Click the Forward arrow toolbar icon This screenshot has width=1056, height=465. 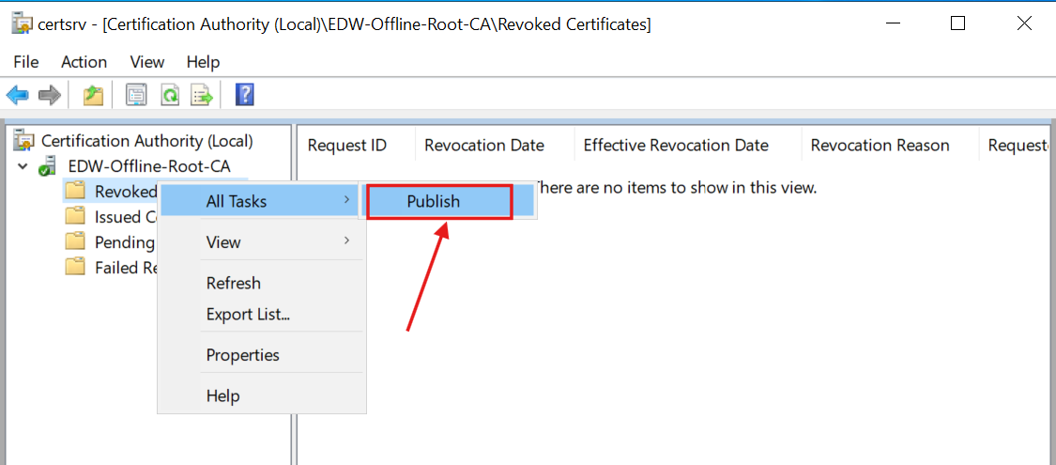pyautogui.click(x=49, y=95)
